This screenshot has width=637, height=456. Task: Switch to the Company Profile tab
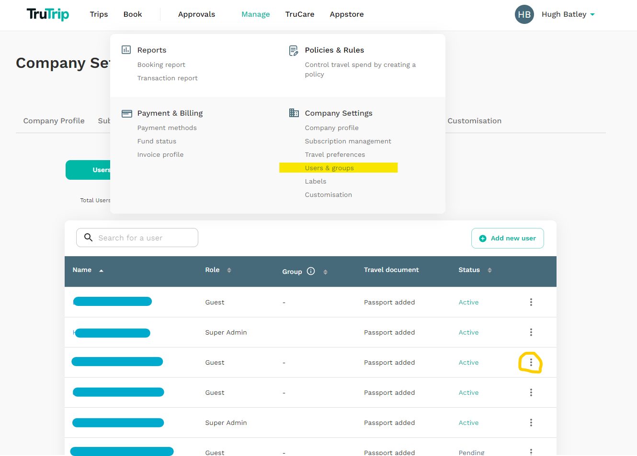54,121
